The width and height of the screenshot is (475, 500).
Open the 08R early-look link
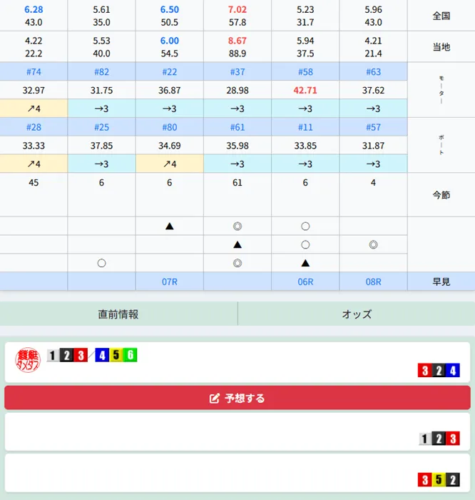pyautogui.click(x=373, y=281)
